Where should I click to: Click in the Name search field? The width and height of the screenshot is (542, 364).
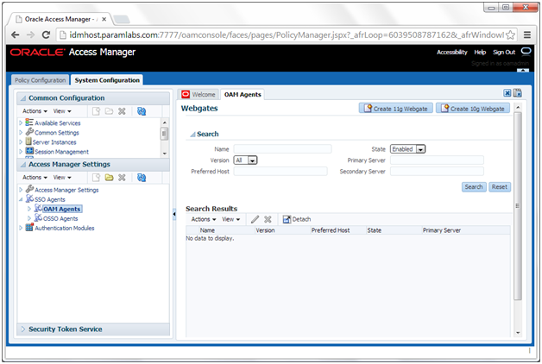(x=282, y=149)
